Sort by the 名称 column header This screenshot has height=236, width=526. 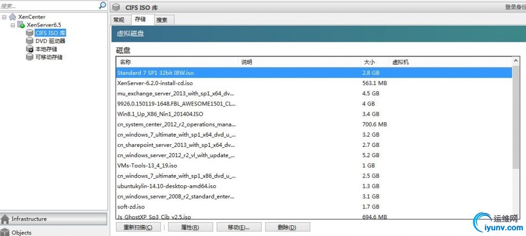[x=177, y=62]
